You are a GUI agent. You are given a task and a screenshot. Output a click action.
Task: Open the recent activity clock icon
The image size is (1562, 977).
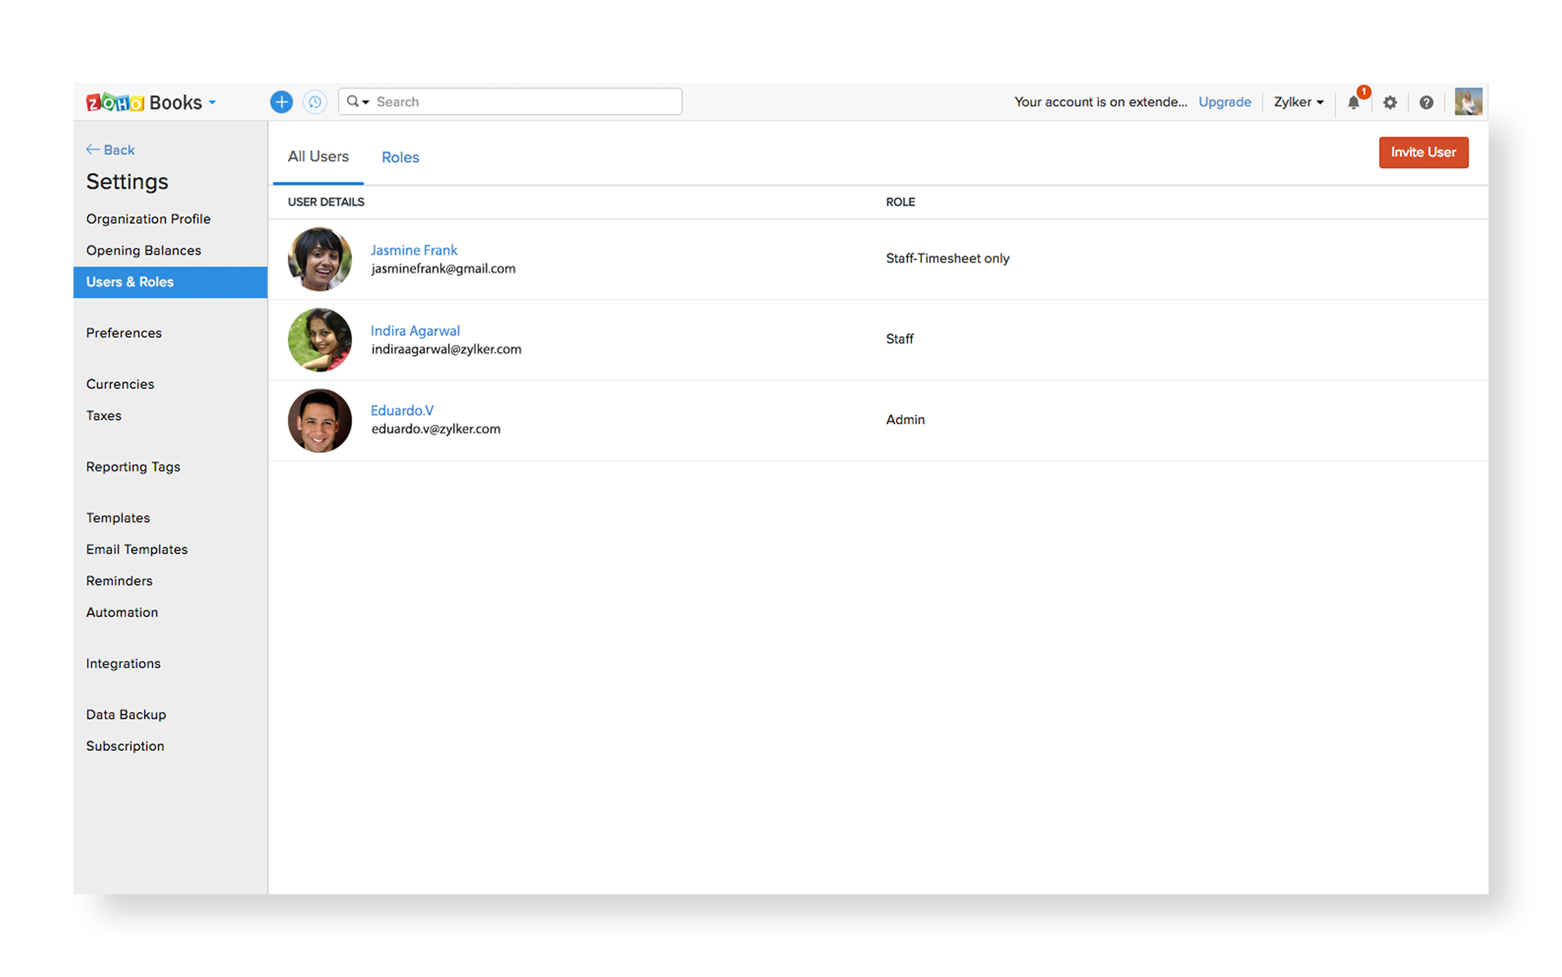[x=315, y=102]
